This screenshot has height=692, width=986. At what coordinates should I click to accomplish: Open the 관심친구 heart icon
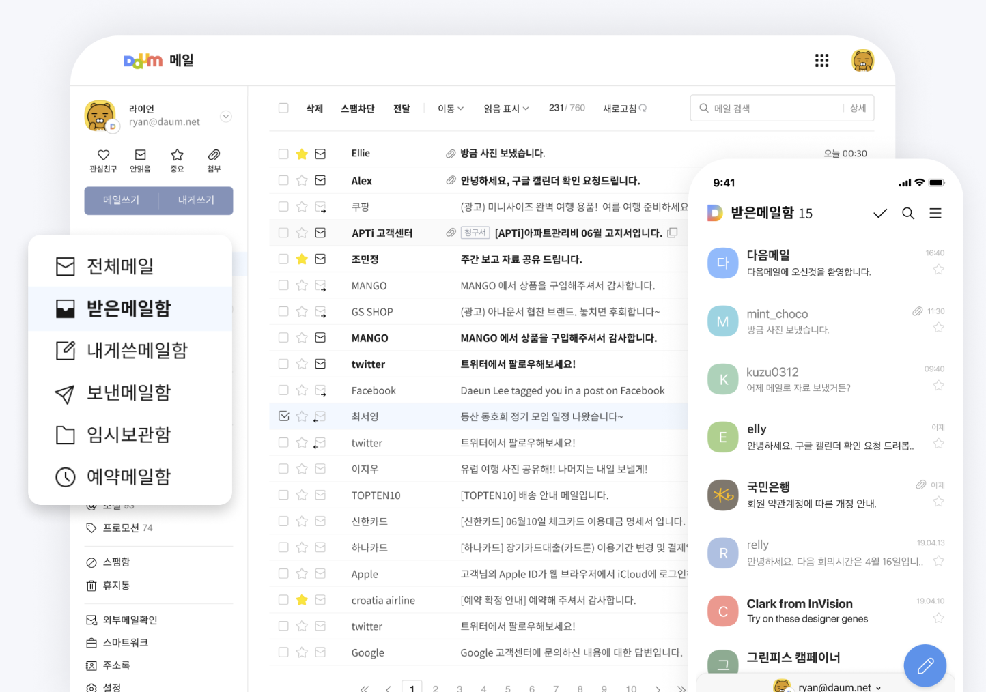103,155
